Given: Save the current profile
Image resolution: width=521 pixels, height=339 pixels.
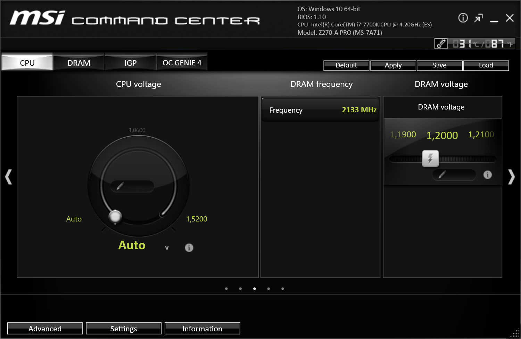Looking at the screenshot, I should [439, 65].
